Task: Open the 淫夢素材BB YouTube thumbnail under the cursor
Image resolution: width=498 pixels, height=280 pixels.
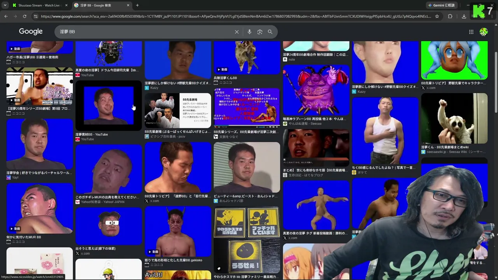Action: pos(109,105)
